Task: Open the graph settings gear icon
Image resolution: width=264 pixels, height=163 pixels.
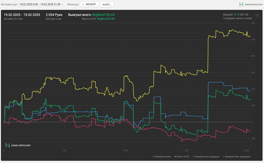Action: pos(257,15)
